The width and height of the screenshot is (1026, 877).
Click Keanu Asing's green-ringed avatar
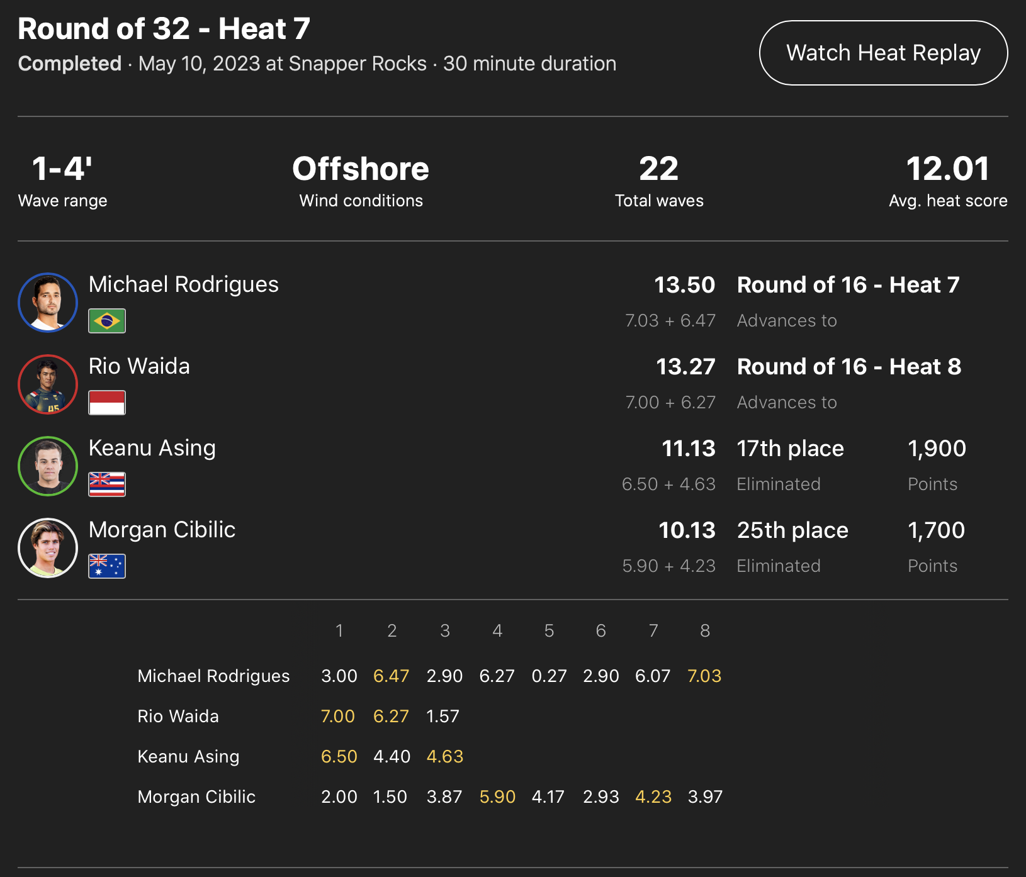[x=48, y=466]
